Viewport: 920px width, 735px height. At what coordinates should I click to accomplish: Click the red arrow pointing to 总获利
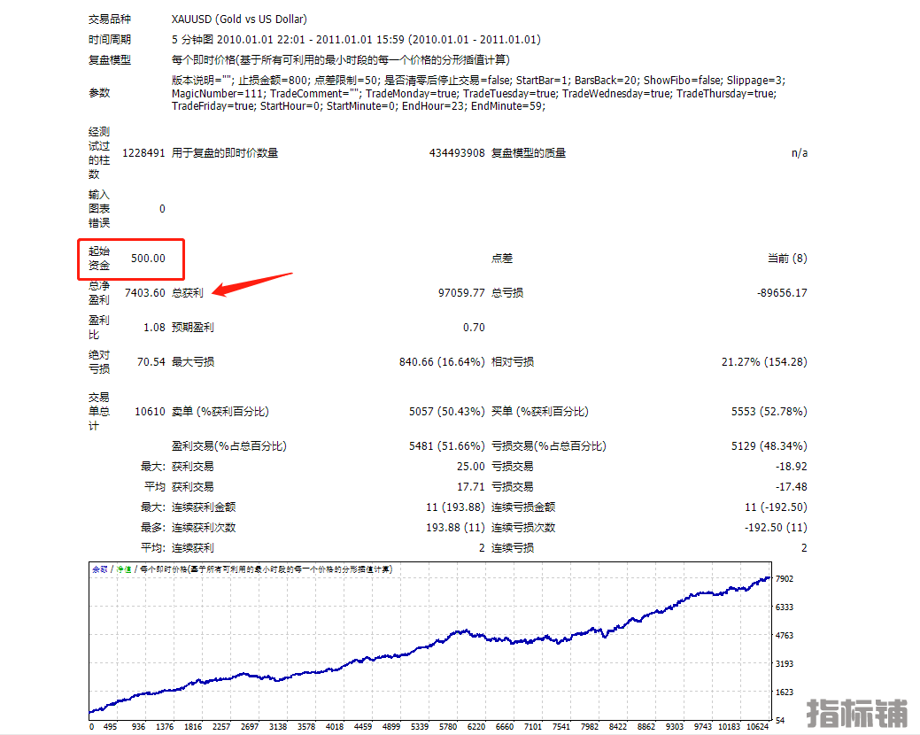tap(255, 285)
